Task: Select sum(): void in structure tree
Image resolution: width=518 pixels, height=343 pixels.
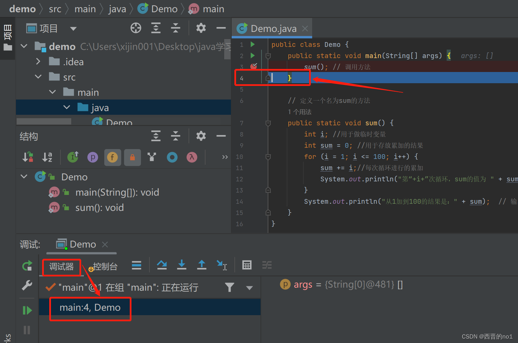Action: pyautogui.click(x=99, y=207)
